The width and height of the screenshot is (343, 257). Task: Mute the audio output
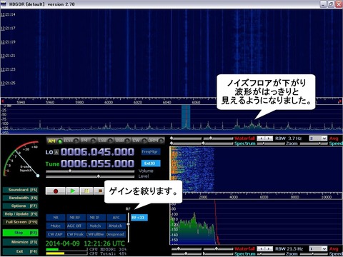56,226
